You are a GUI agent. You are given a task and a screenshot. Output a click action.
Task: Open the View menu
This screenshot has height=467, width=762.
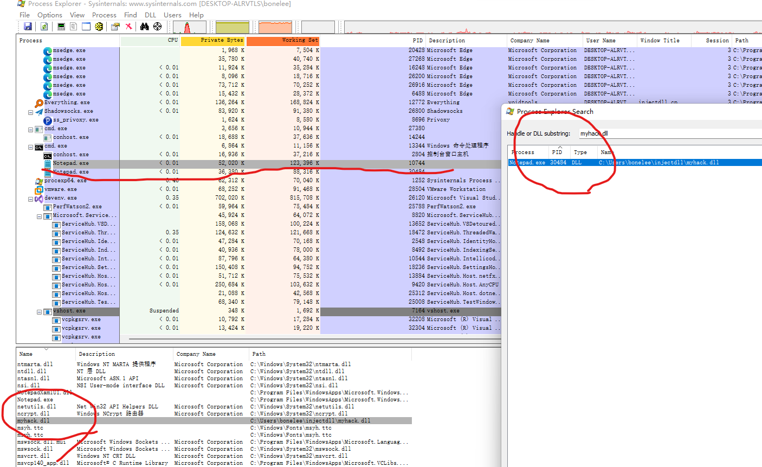(78, 15)
